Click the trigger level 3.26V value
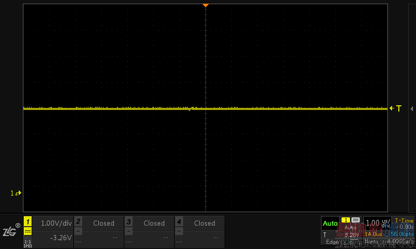 click(x=352, y=235)
